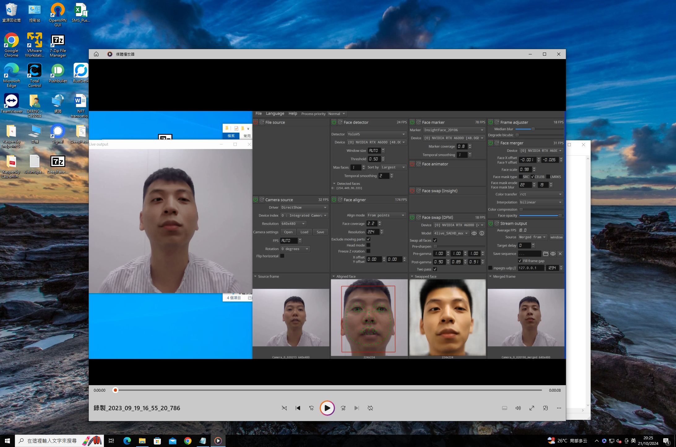This screenshot has height=447, width=676.
Task: Select the Signal desktop shortcut
Action: pos(58,134)
